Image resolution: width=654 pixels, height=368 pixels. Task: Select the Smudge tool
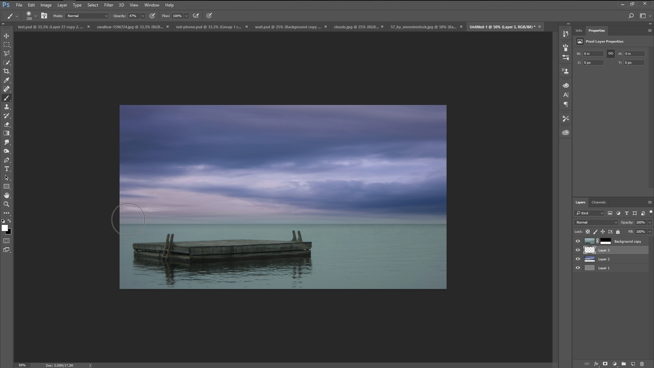6,142
